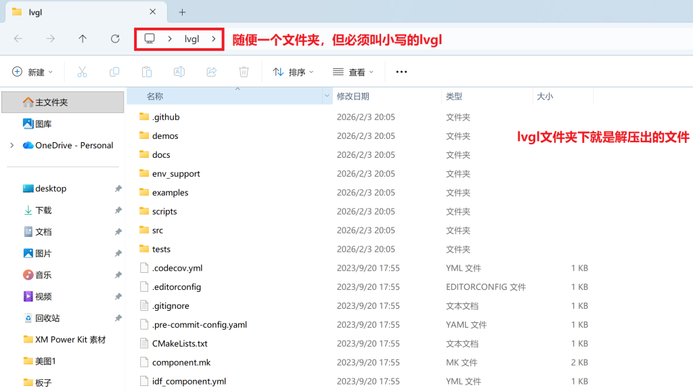Image resolution: width=693 pixels, height=390 pixels.
Task: Click lvgl in the address bar breadcrumb
Action: pyautogui.click(x=192, y=39)
